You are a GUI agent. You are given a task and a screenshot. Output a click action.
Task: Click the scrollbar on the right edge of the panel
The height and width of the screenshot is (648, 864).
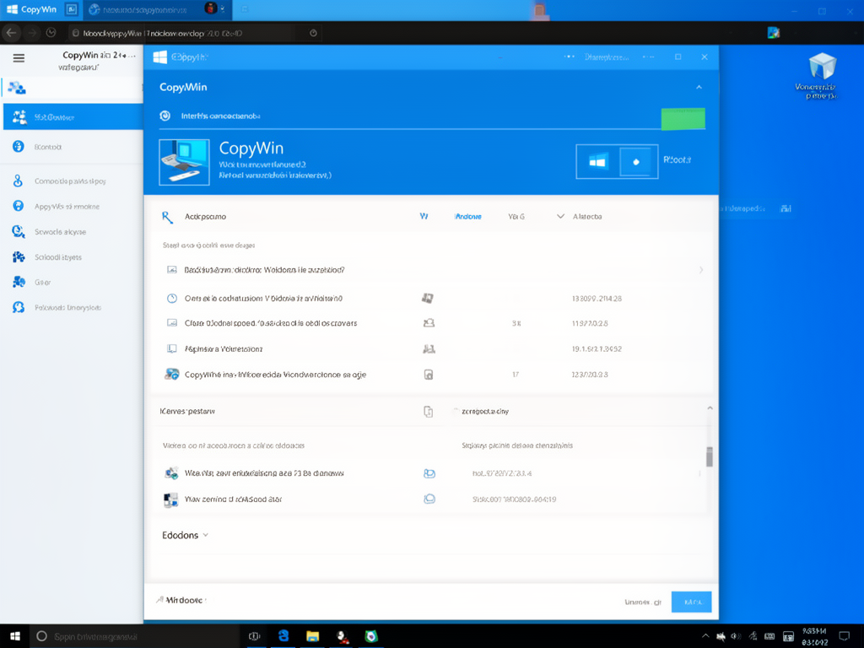click(710, 460)
